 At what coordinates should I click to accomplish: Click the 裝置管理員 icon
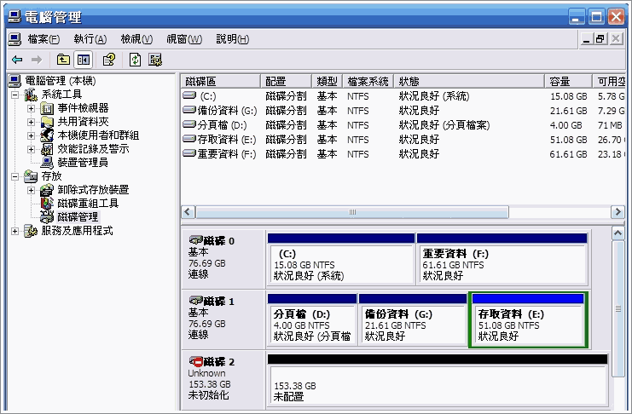click(47, 163)
